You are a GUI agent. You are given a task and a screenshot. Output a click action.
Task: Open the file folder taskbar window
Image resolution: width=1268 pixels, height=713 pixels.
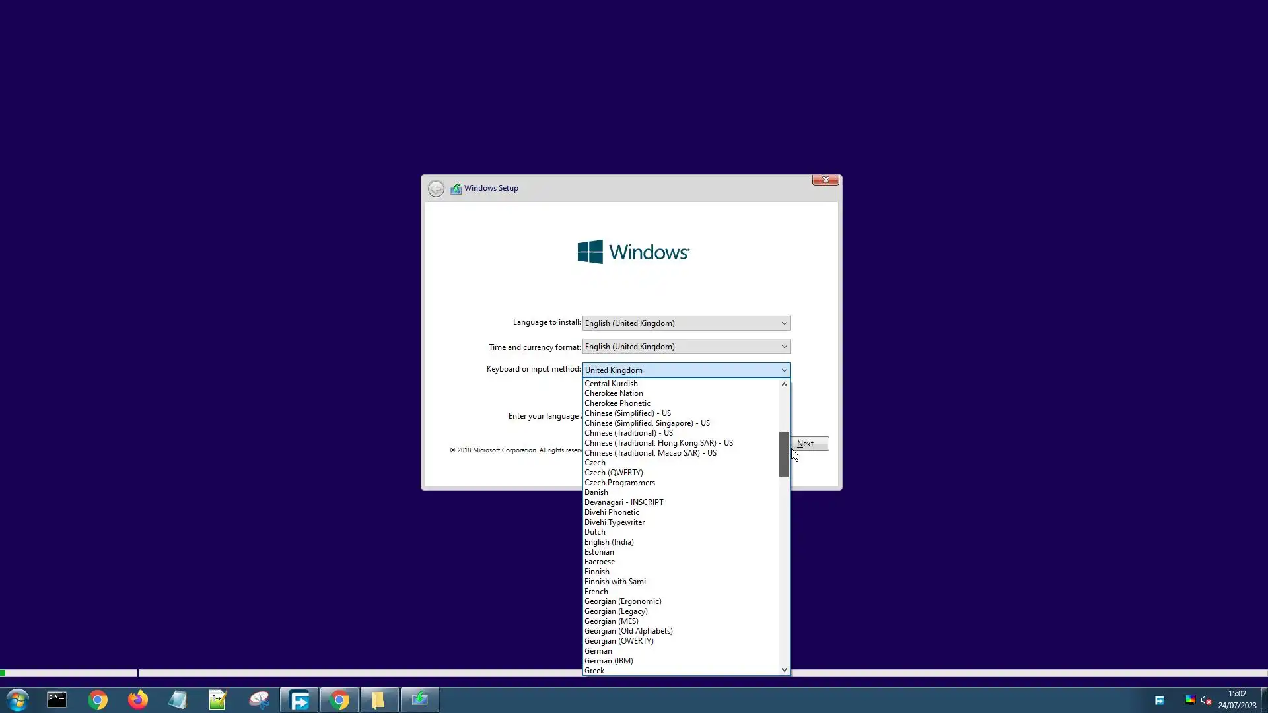point(378,700)
